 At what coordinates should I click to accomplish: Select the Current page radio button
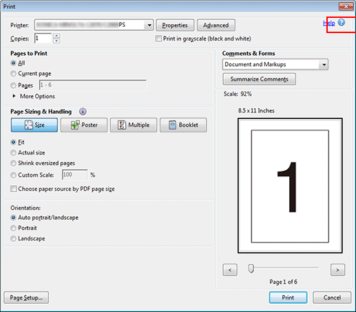pyautogui.click(x=13, y=74)
